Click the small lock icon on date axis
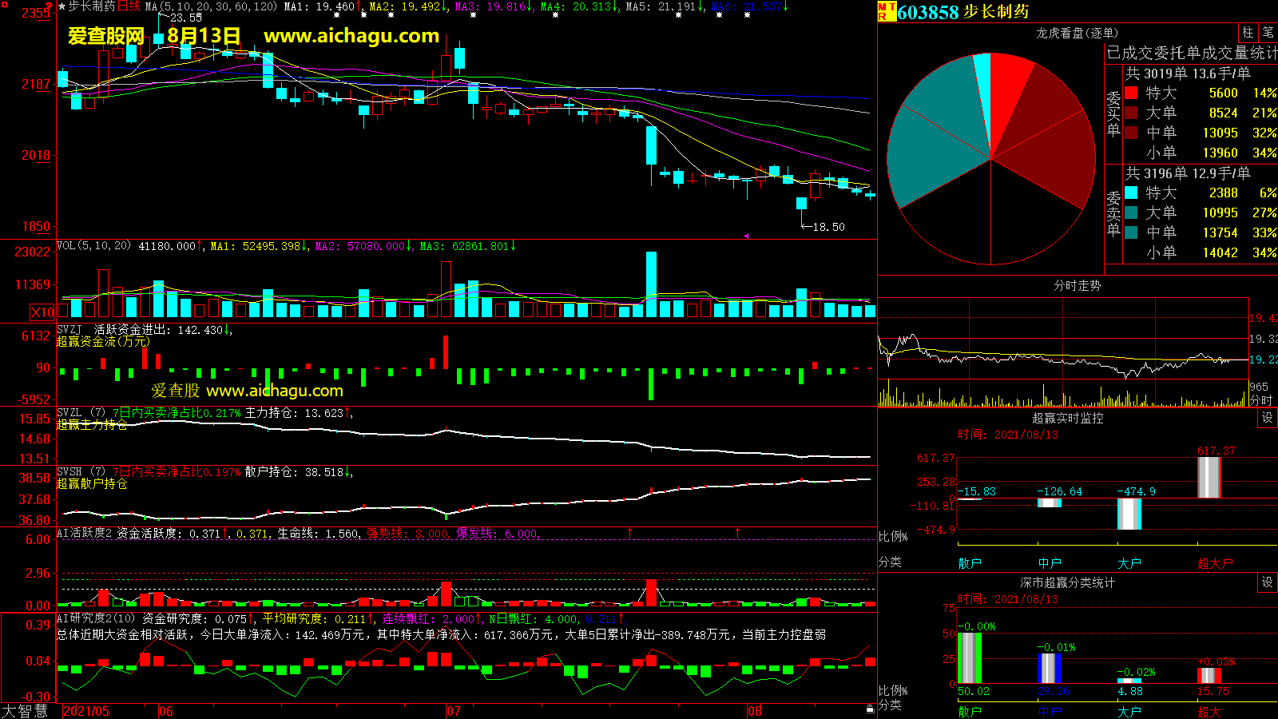This screenshot has height=719, width=1278. 870,709
